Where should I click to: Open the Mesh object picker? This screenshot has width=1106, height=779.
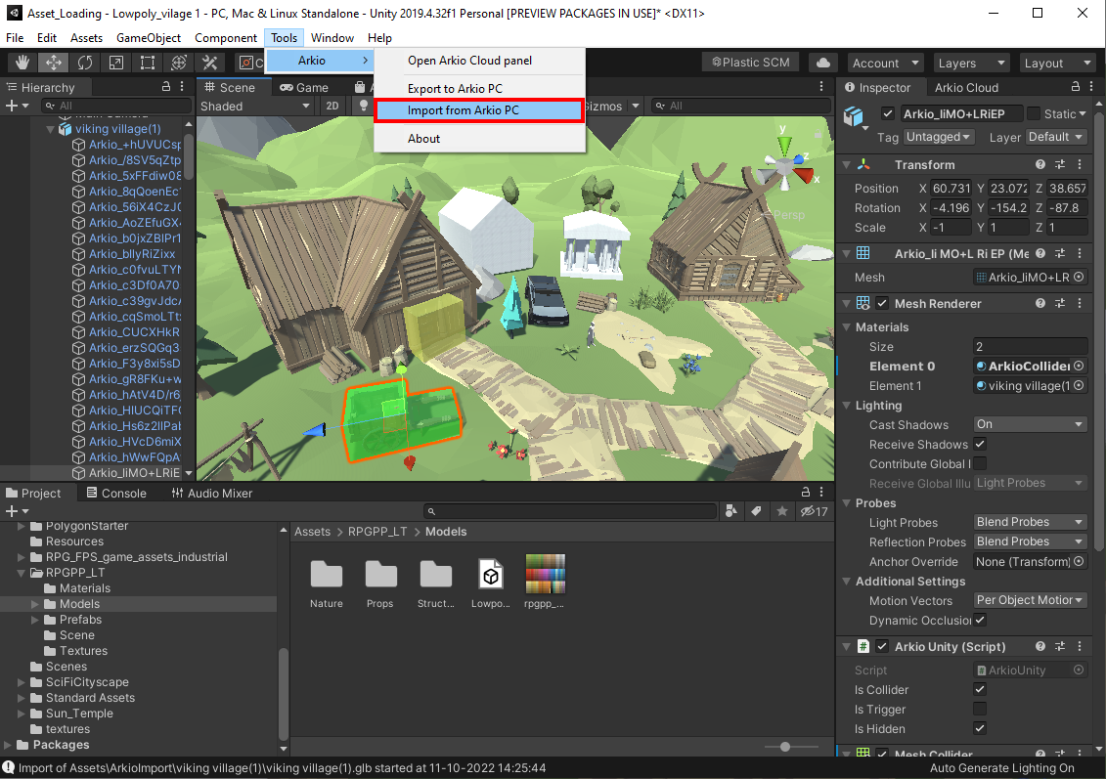pyautogui.click(x=1079, y=277)
